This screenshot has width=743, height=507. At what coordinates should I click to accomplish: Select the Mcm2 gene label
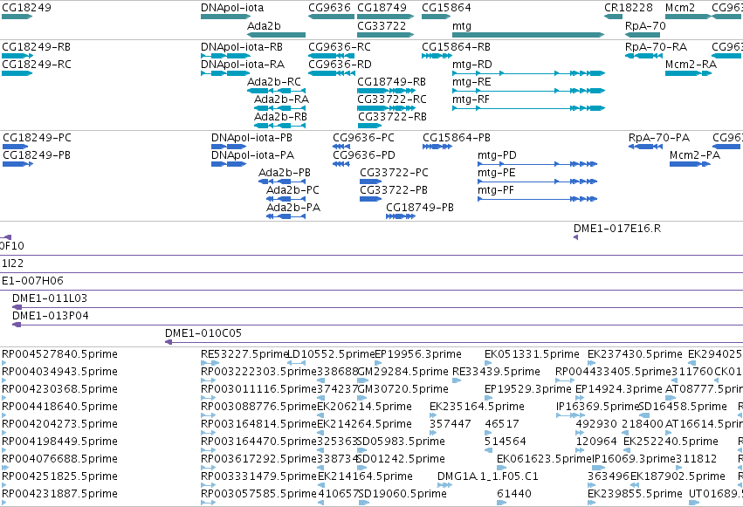[680, 8]
